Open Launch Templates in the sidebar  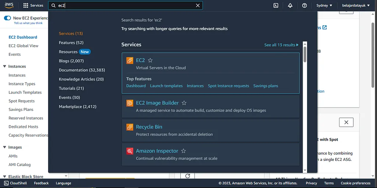click(25, 93)
